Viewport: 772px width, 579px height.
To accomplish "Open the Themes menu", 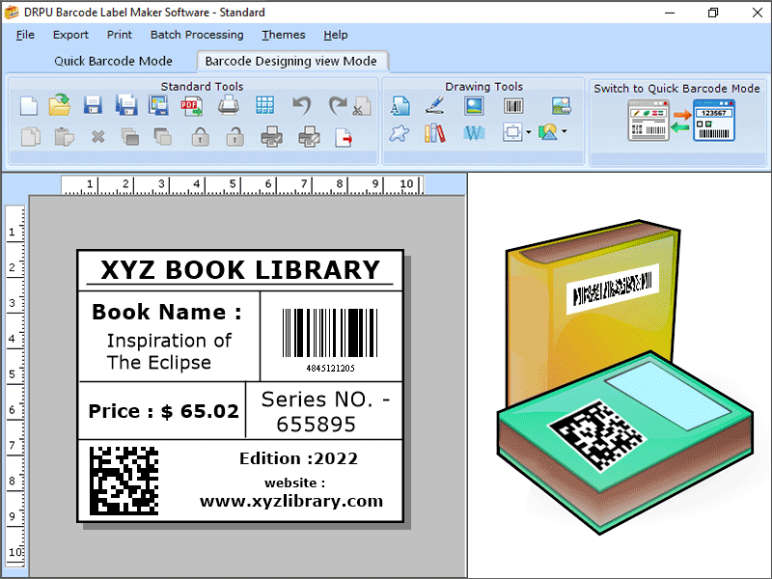I will pos(284,35).
